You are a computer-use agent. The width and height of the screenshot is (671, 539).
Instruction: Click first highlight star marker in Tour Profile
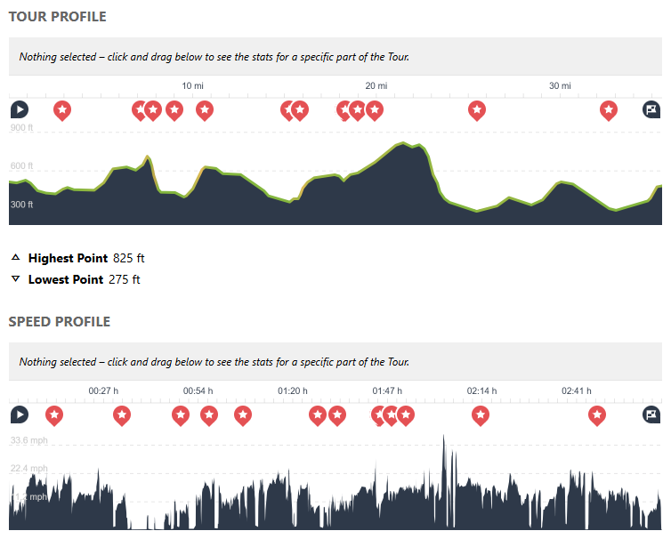pyautogui.click(x=62, y=109)
